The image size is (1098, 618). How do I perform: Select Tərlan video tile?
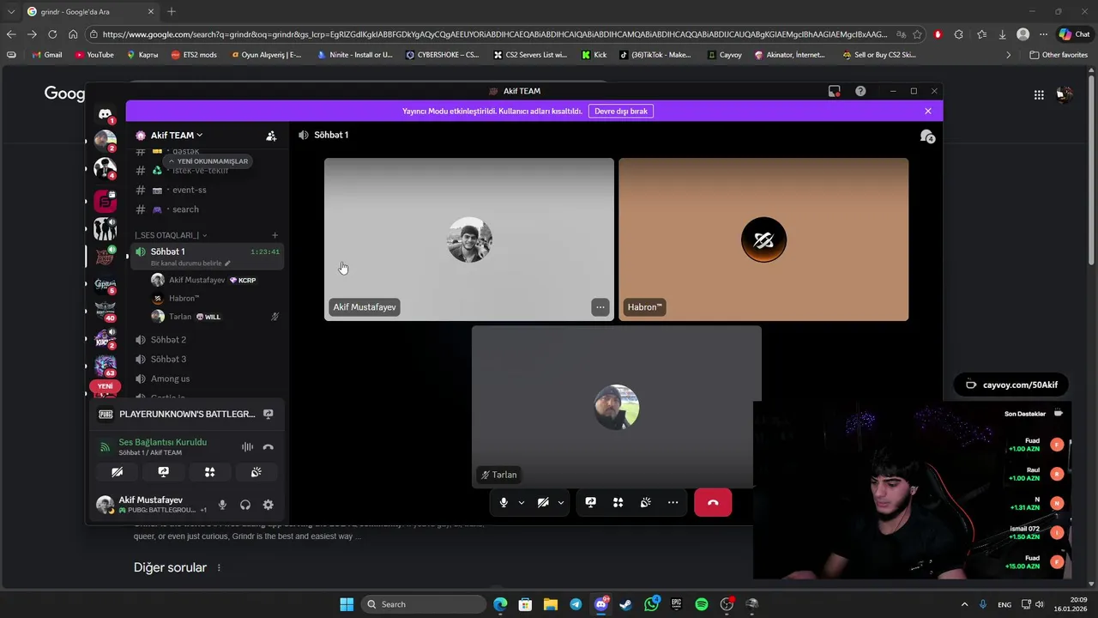616,407
